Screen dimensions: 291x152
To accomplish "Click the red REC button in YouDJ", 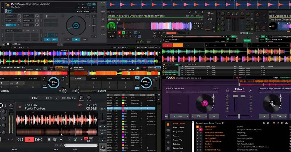I will [239, 78].
